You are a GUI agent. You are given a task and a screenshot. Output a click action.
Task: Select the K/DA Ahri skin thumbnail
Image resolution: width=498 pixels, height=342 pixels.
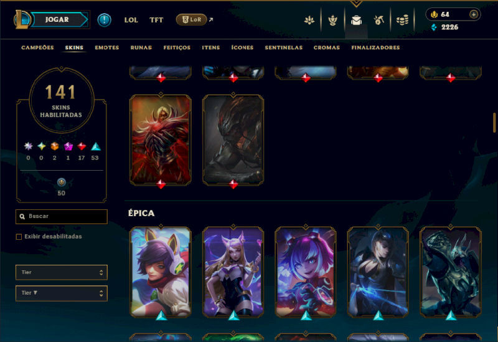[233, 272]
